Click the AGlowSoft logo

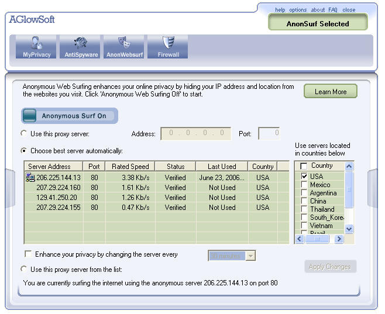[32, 19]
